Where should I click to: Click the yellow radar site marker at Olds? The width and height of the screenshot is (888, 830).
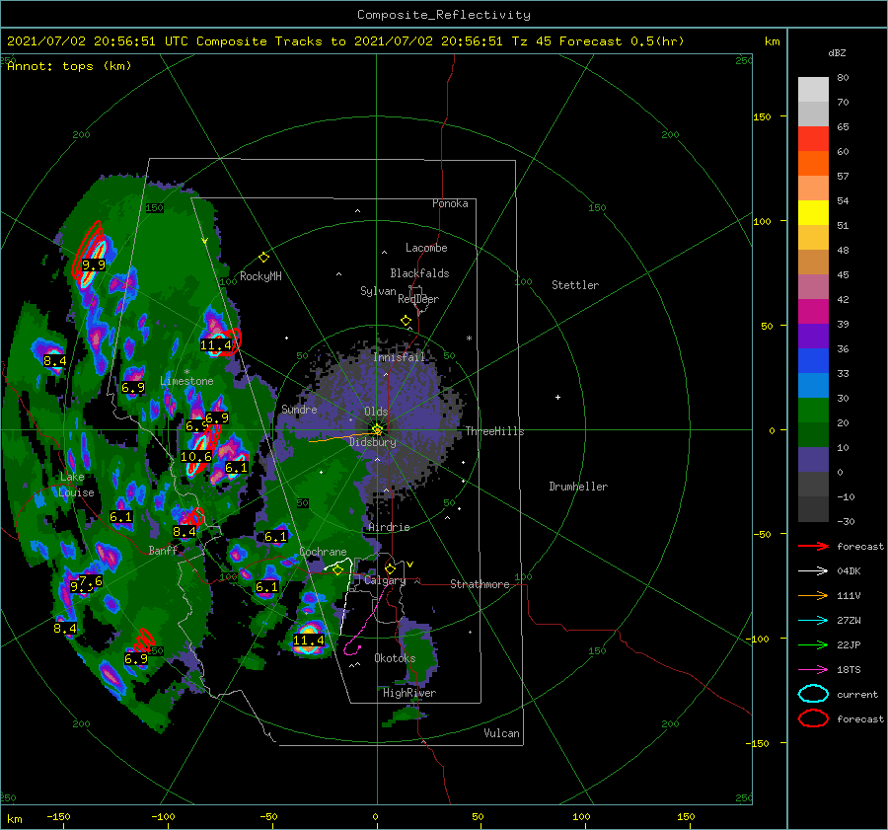coord(377,429)
